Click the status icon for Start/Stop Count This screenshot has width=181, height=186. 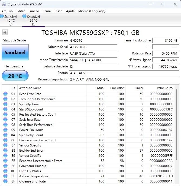[x=5, y=109]
